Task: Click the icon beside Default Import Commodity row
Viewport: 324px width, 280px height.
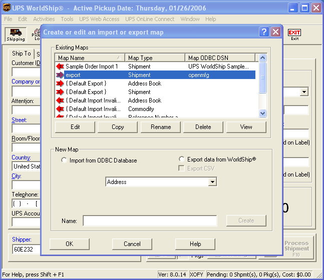Action: pos(60,108)
